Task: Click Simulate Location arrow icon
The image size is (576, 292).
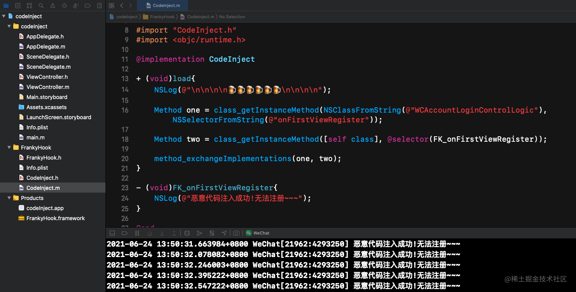Action: pyautogui.click(x=224, y=233)
